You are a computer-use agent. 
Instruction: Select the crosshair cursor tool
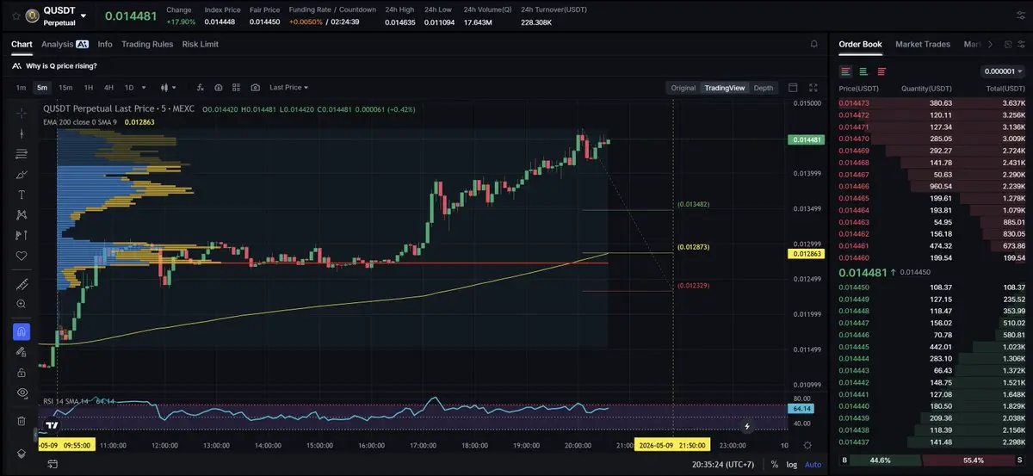coord(22,113)
